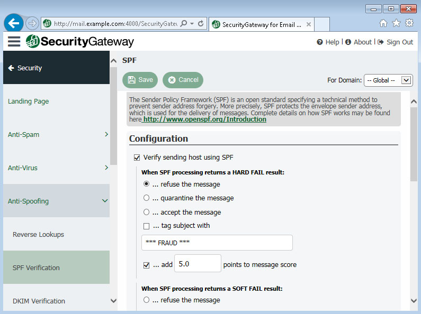Select soft fail refuse the message

point(146,300)
